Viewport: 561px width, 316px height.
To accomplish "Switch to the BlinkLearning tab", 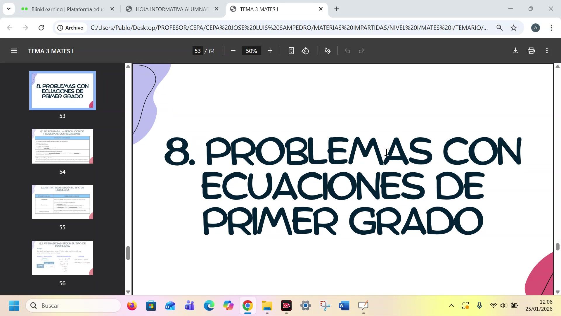I will click(67, 9).
